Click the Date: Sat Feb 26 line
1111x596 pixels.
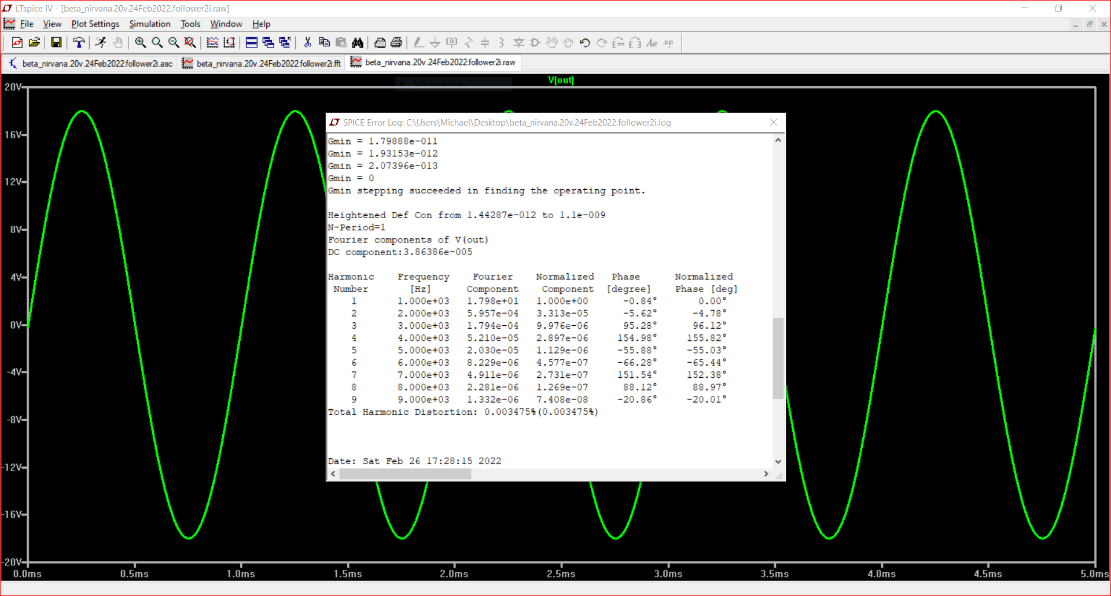pyautogui.click(x=414, y=461)
